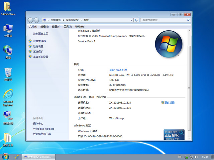Select the computer full name value beside 计算机全名
The image size is (214, 160).
[x=120, y=108]
